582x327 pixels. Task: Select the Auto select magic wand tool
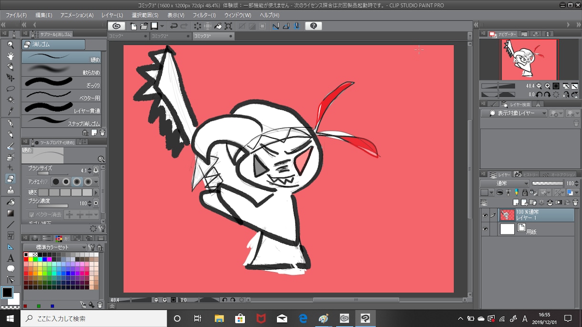tap(10, 100)
